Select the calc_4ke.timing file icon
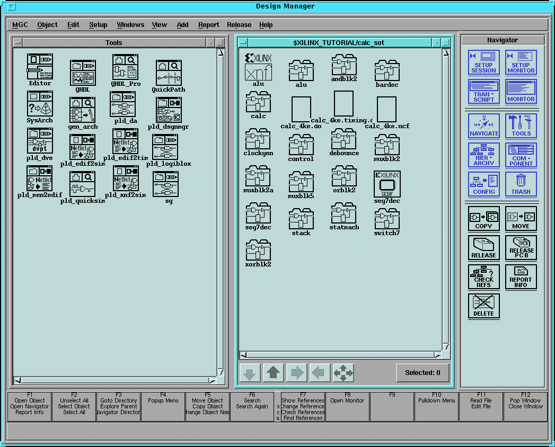Viewport: 555px width, 447px height. (x=343, y=103)
